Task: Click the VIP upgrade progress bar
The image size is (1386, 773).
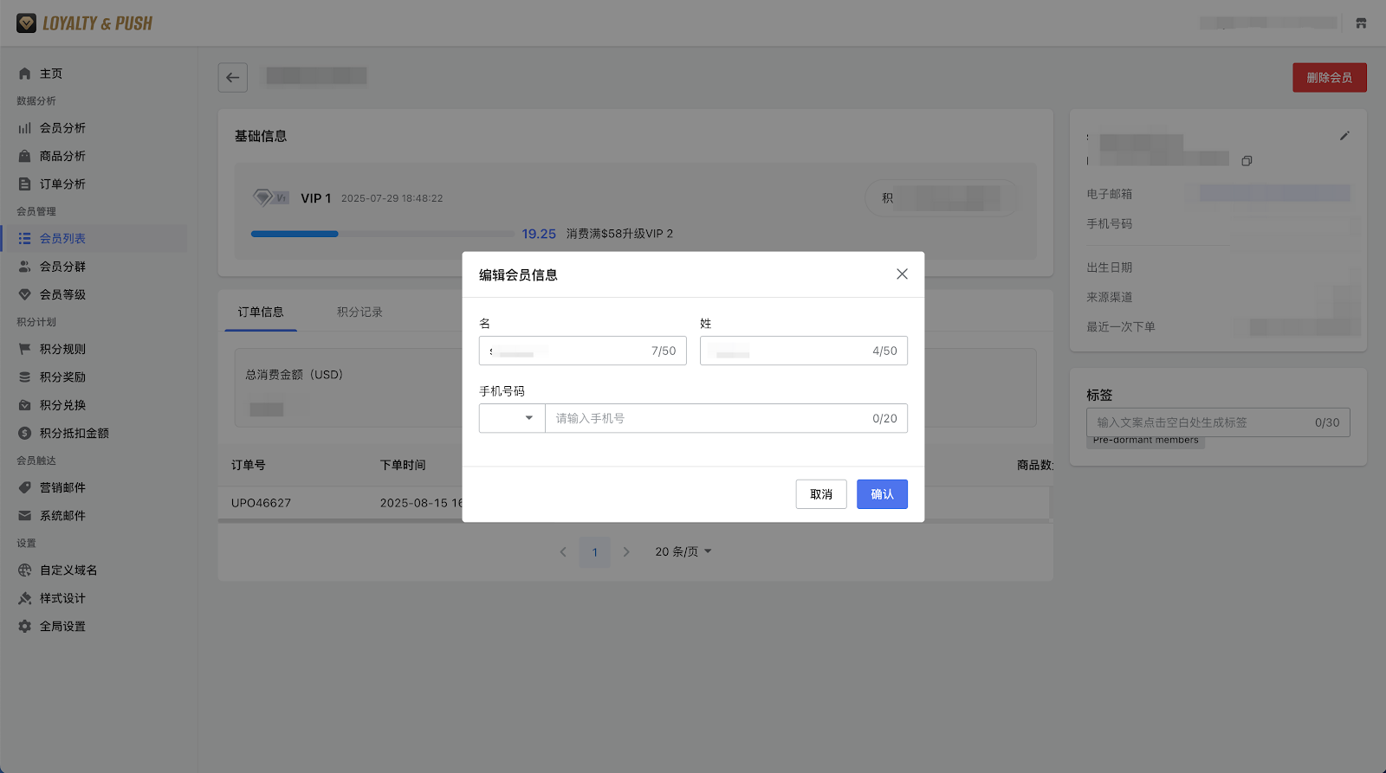Action: click(382, 234)
